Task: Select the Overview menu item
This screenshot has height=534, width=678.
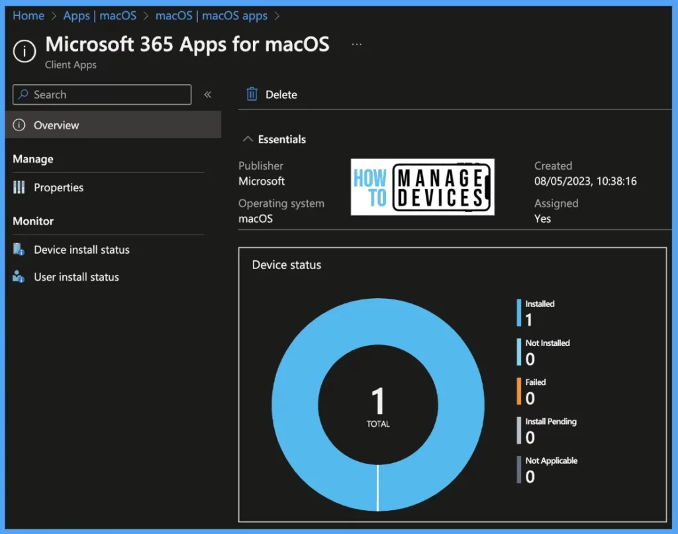Action: 113,125
